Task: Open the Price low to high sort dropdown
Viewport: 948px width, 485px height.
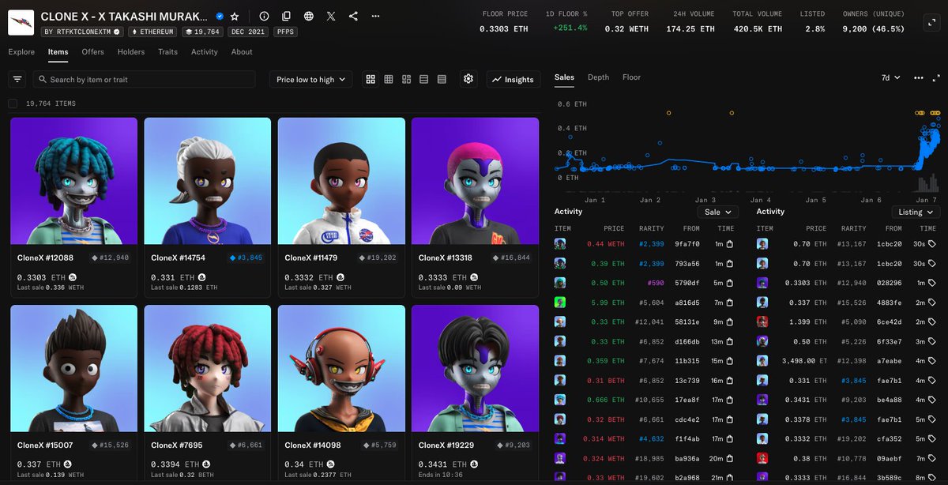Action: point(310,79)
